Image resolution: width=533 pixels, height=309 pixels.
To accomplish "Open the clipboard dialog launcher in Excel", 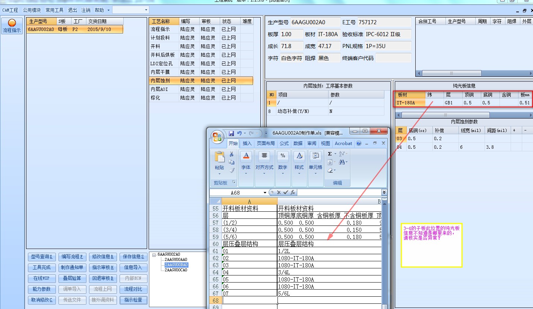I will click(234, 182).
